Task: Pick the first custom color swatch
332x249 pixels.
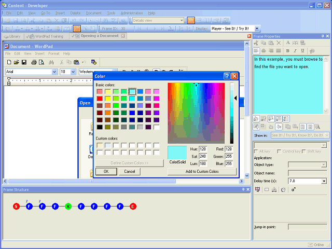Action: click(x=100, y=145)
